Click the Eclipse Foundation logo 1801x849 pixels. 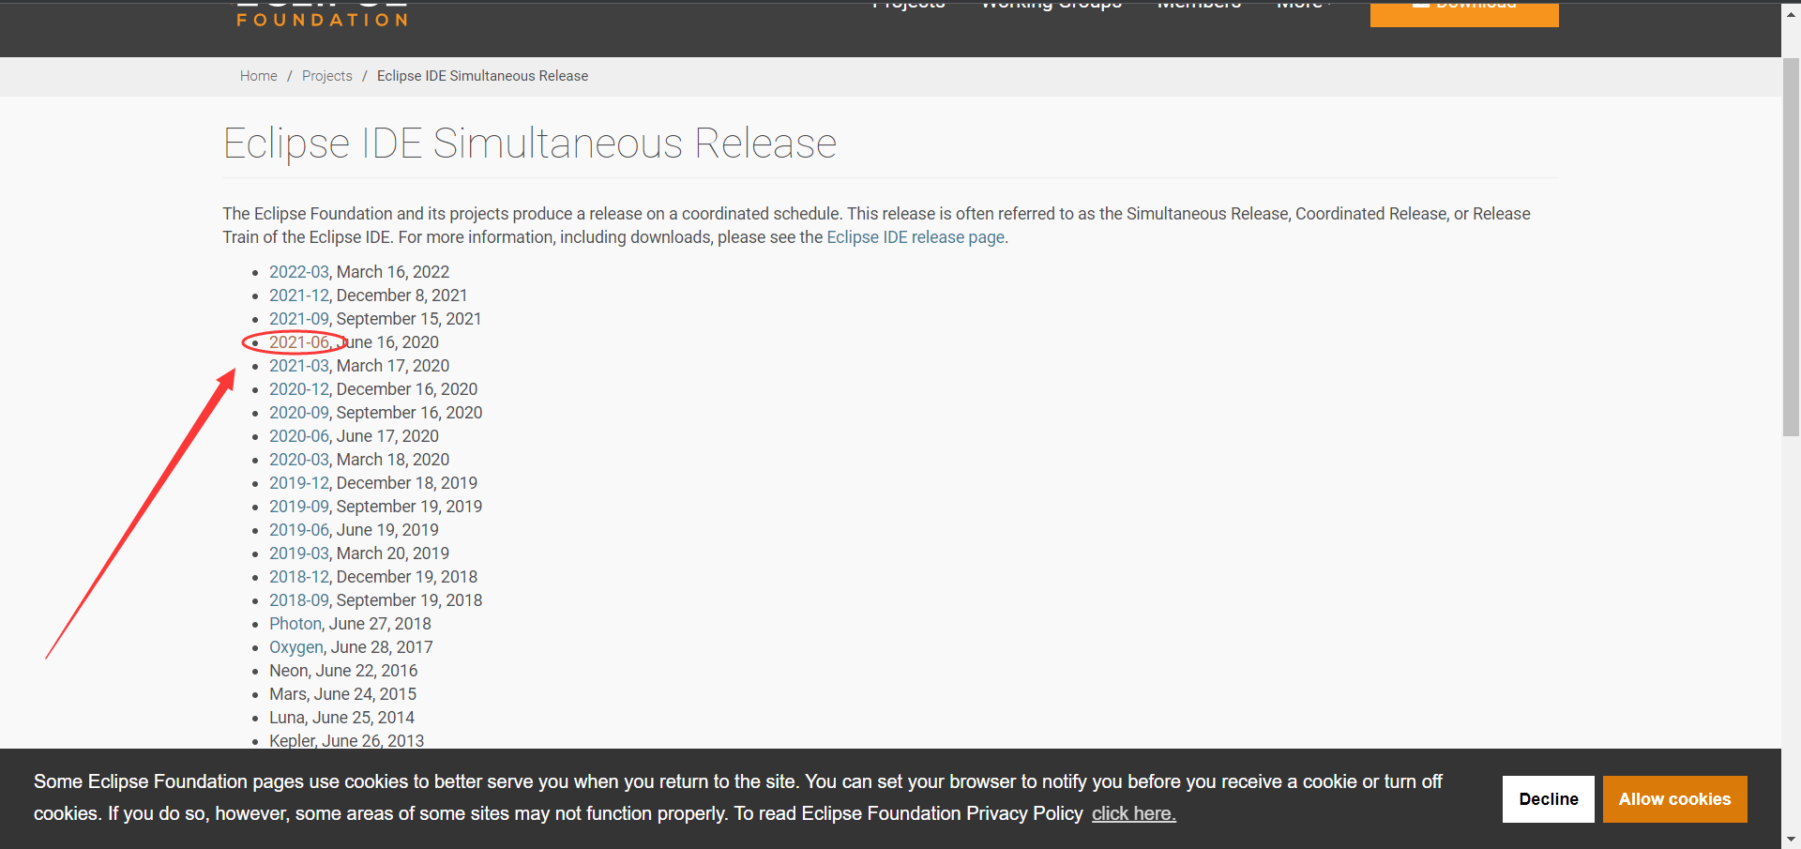pos(322,13)
